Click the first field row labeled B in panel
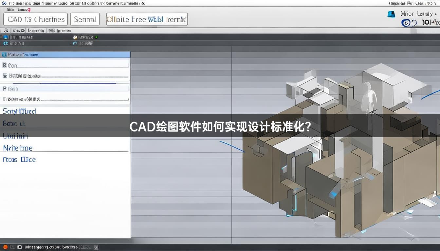The height and width of the screenshot is (251, 440). click(65, 65)
